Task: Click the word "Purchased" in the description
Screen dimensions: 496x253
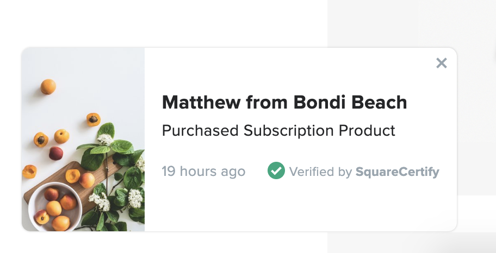Action: 200,131
